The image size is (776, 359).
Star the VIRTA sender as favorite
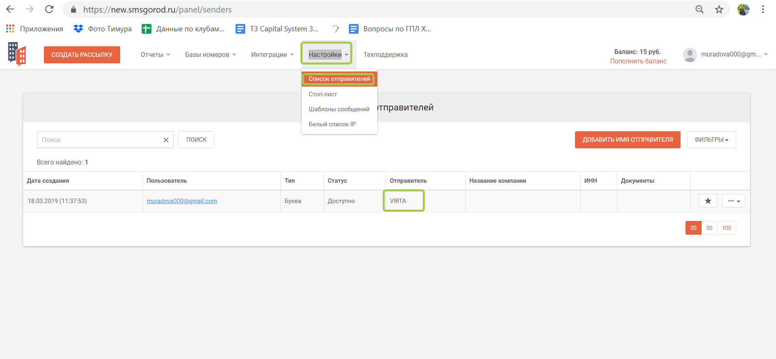(x=708, y=201)
